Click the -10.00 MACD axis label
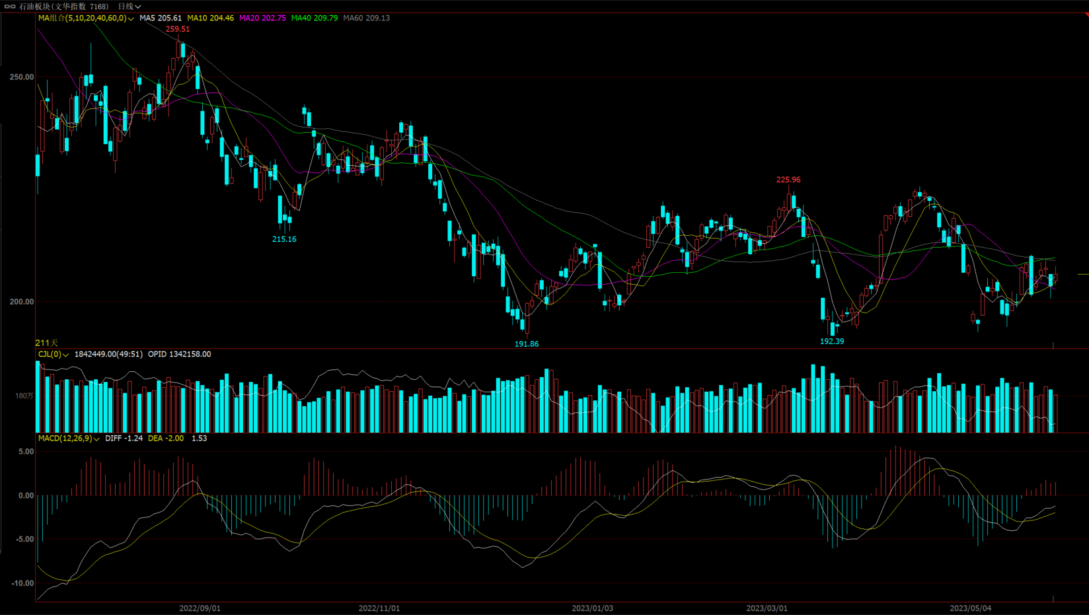This screenshot has height=615, width=1089. coord(22,583)
